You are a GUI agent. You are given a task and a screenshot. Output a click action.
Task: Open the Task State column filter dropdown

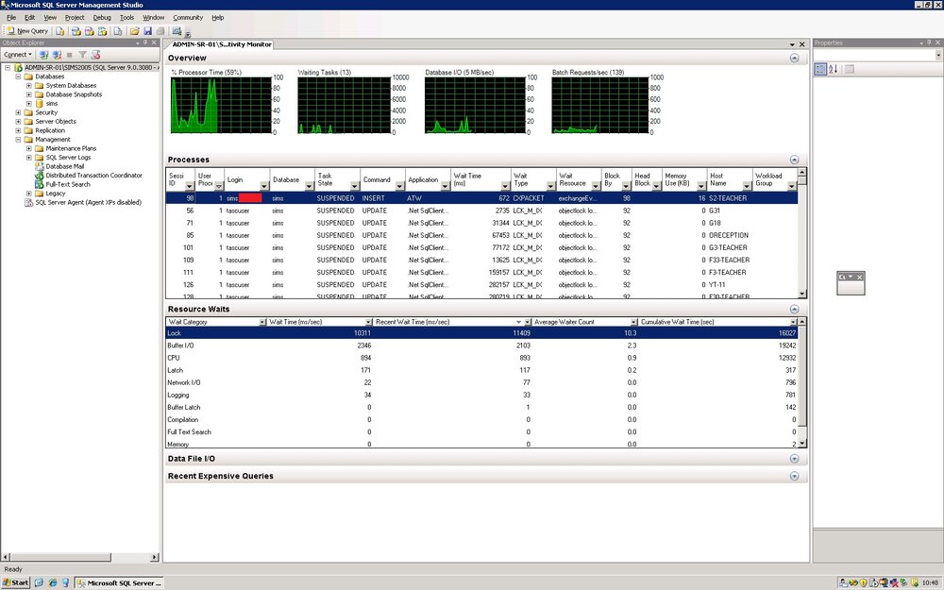tap(354, 186)
